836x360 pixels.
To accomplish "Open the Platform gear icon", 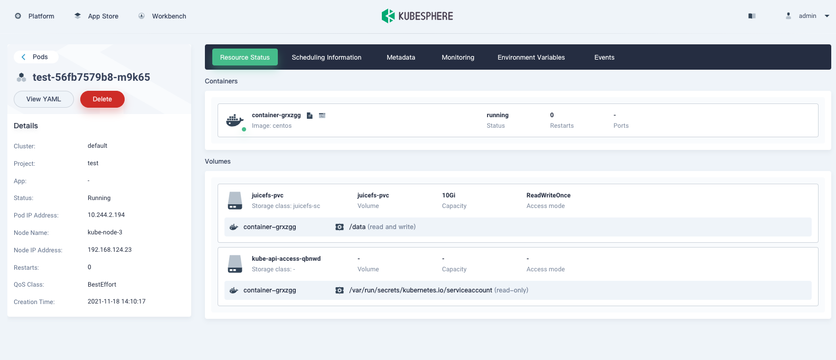I will [18, 16].
